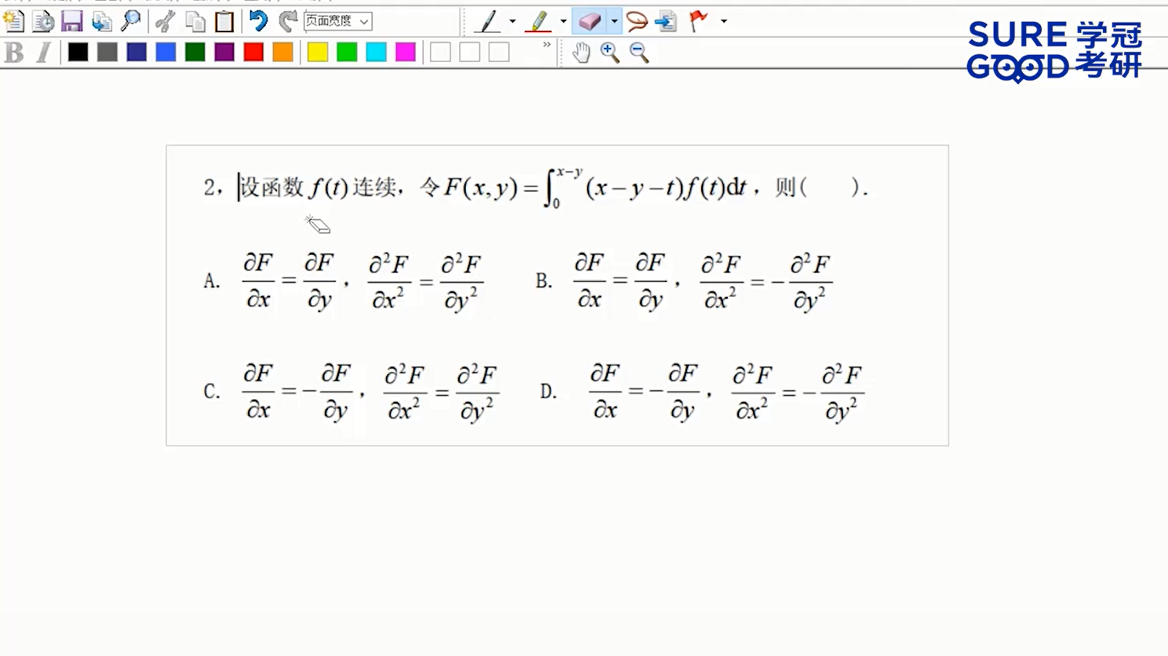Expand the Flag options arrow
Image resolution: width=1168 pixels, height=656 pixels.
(723, 21)
